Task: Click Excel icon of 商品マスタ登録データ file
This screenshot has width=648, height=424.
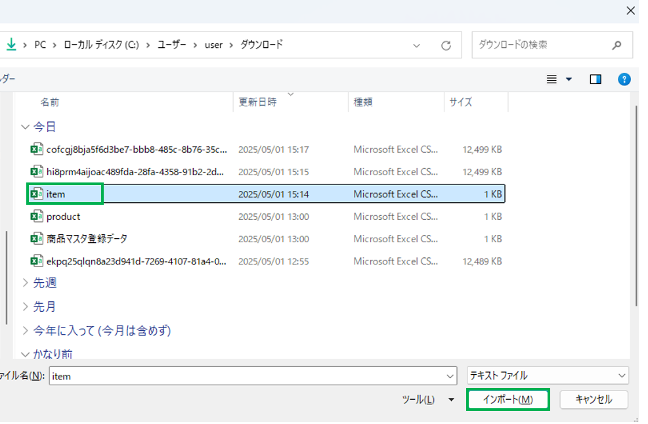Action: [x=37, y=238]
